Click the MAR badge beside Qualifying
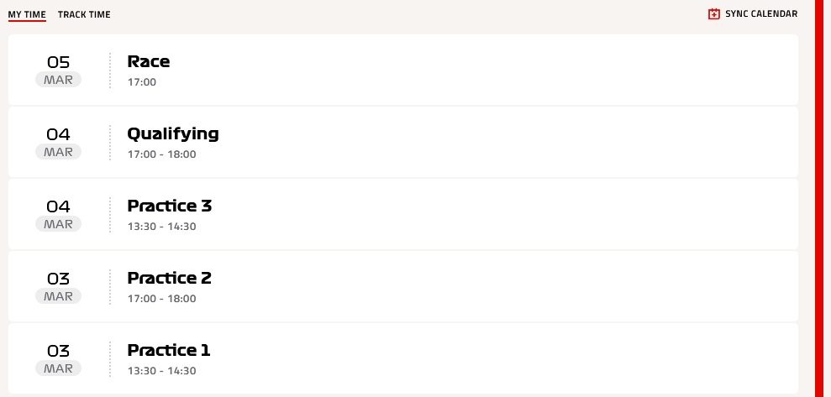 [58, 152]
